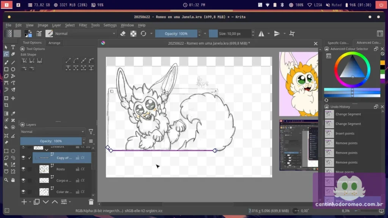
Task: Select the Contiguous Selection magic wand tool
Action: point(6,165)
